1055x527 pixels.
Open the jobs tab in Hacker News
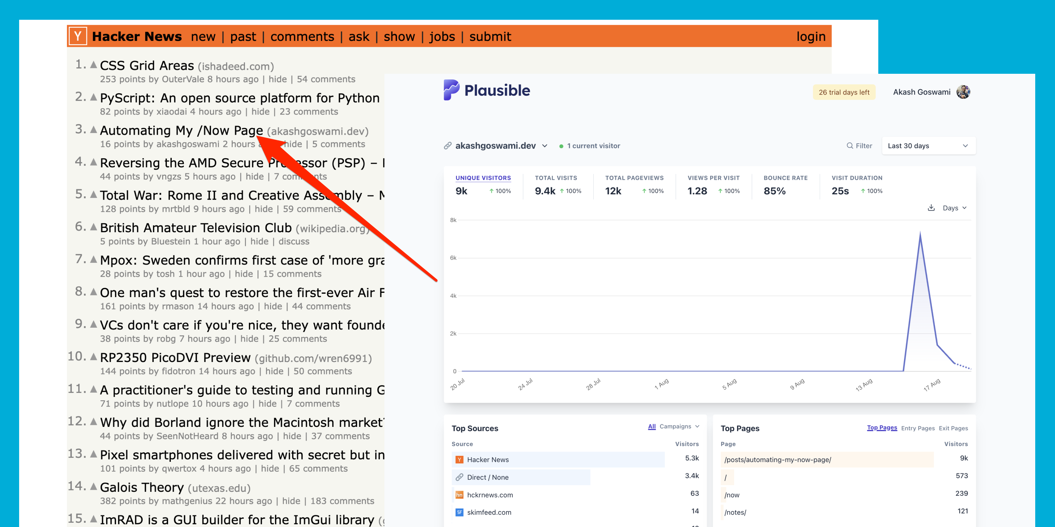point(442,37)
